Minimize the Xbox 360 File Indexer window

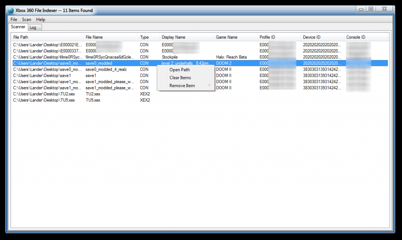361,9
